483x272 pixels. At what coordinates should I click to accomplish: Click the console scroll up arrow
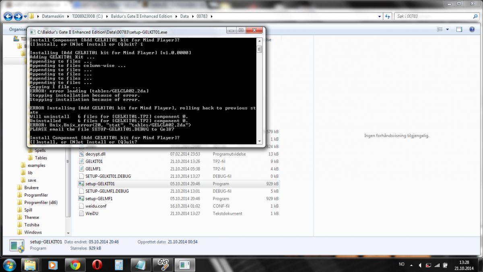click(260, 41)
